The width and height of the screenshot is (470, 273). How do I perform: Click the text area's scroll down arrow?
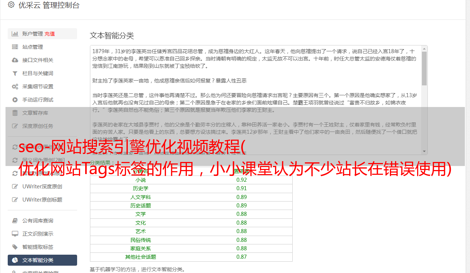tap(424, 151)
